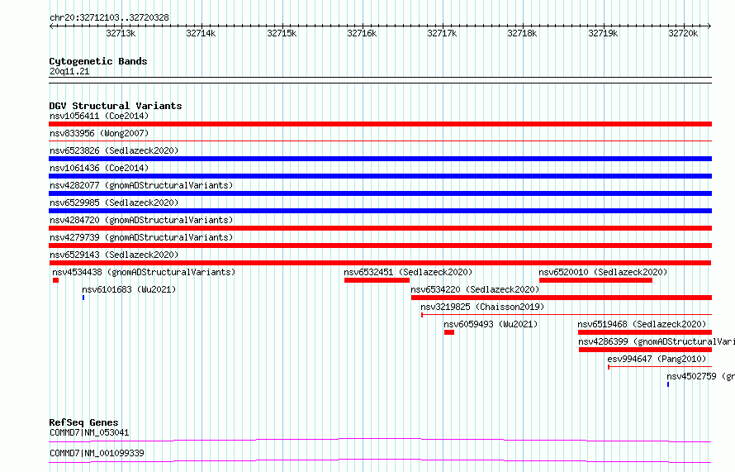
Task: Click the small red nsv4534438 variant block
Action: [56, 280]
